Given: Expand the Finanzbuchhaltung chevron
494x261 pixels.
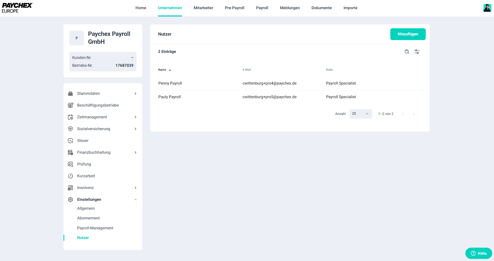Looking at the screenshot, I should pos(135,152).
